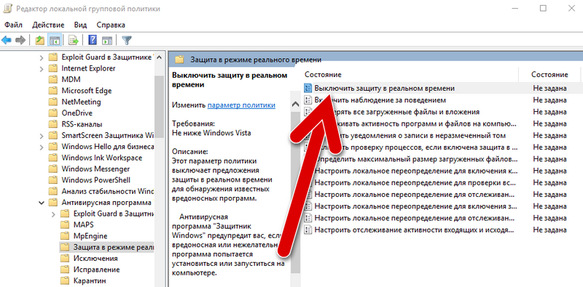Click the Forward arrow toolbar icon
The height and width of the screenshot is (287, 583).
tap(20, 40)
